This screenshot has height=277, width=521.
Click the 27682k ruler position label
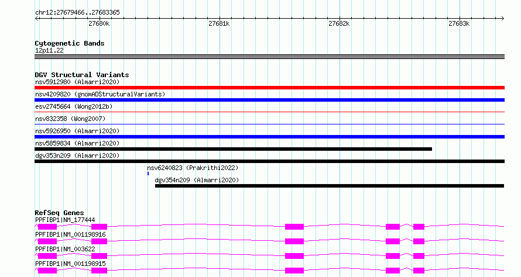[x=339, y=23]
